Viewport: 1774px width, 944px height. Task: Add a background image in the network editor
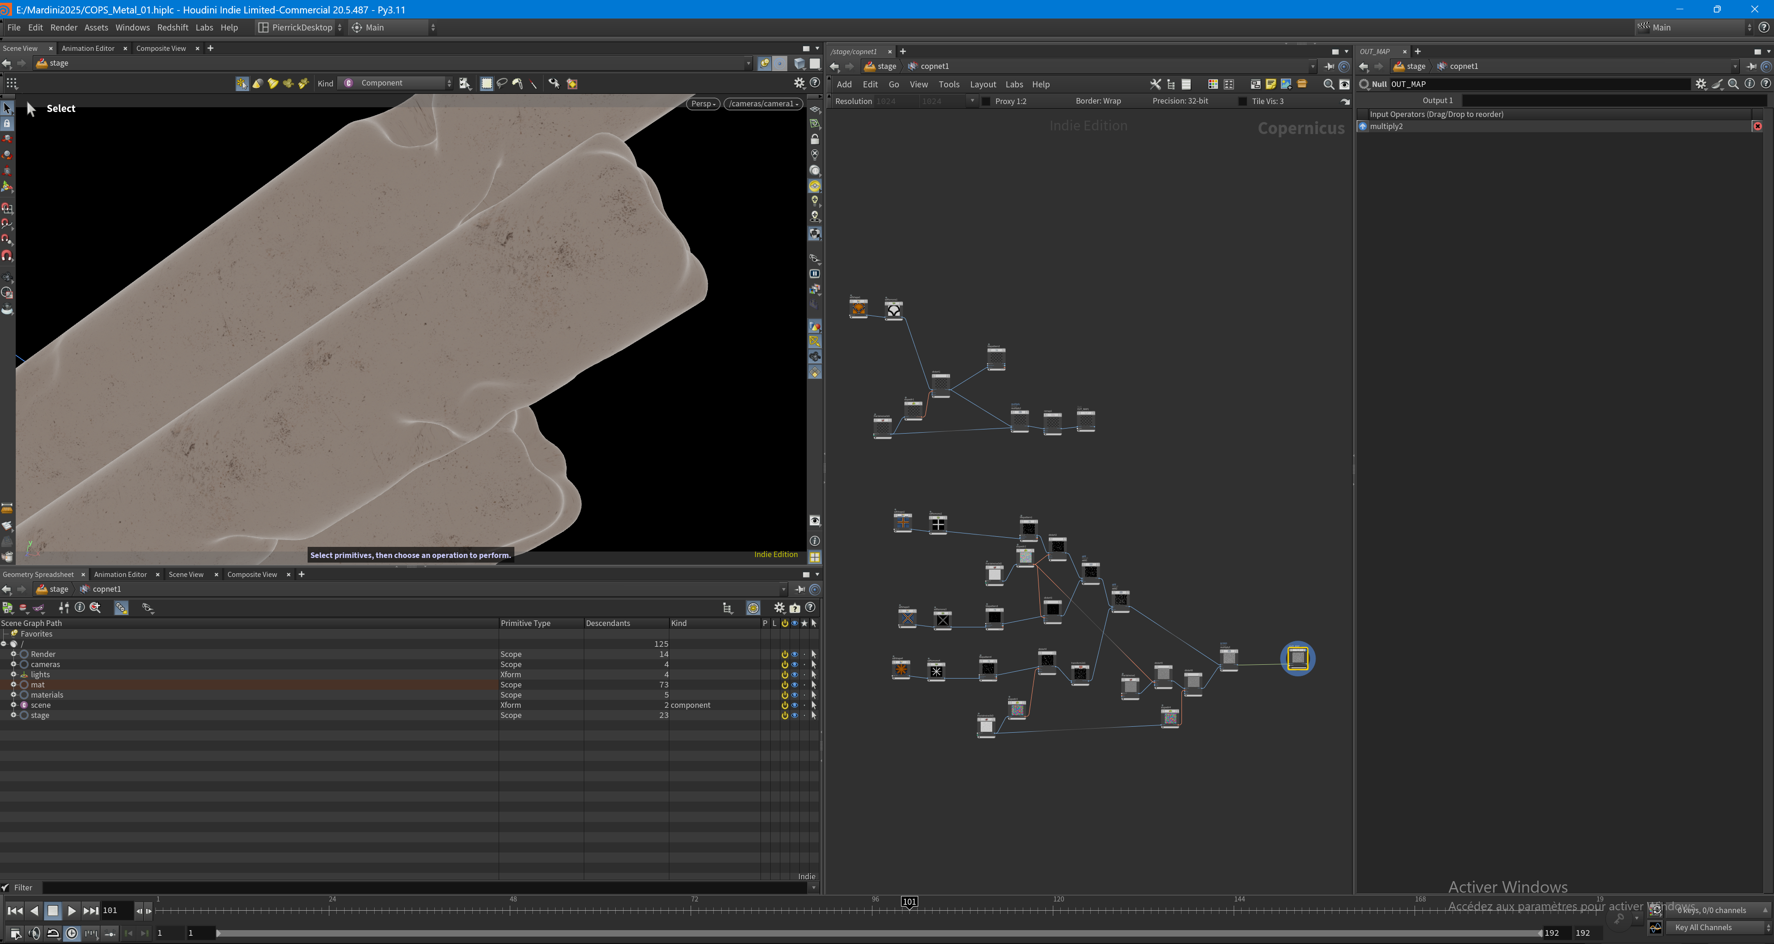point(1286,84)
